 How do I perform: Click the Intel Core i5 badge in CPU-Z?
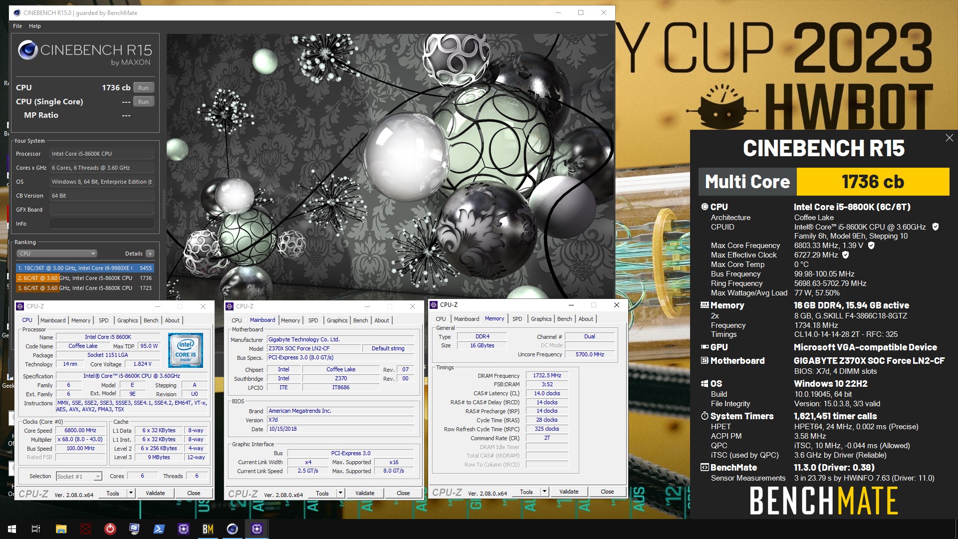point(186,350)
